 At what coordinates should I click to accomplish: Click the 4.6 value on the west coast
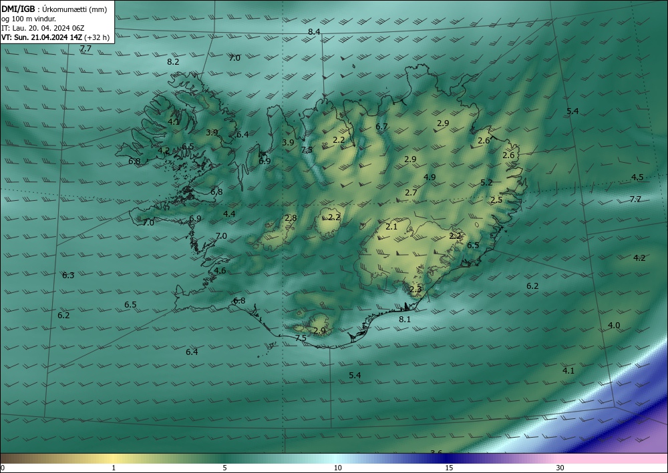point(220,271)
